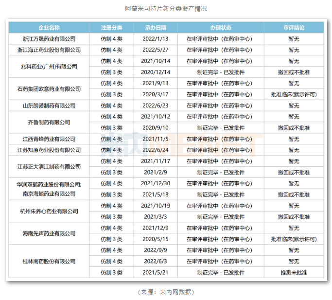
Task: Click the date 2022/6/23
Action: (x=156, y=106)
